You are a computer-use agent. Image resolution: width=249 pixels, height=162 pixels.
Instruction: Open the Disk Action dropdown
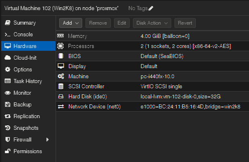point(152,23)
